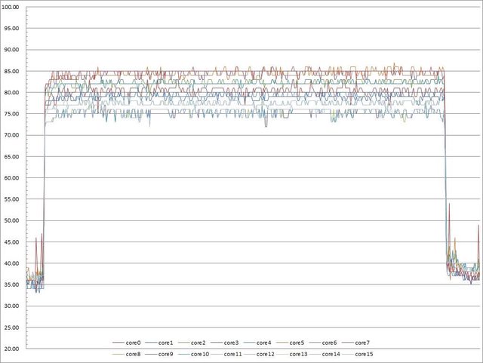Select core5 in the legend
Viewport: 483px width, 363px height.
click(x=297, y=343)
